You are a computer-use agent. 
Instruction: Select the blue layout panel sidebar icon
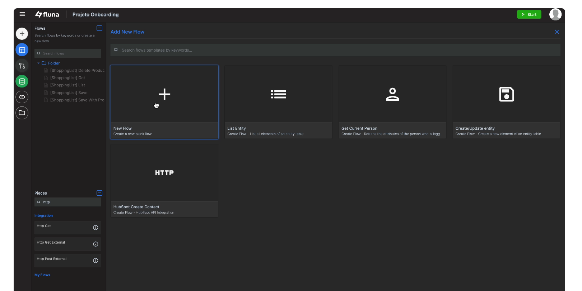pos(22,50)
